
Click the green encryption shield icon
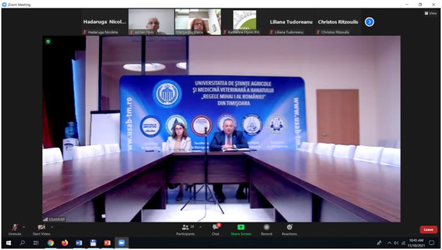click(x=48, y=42)
